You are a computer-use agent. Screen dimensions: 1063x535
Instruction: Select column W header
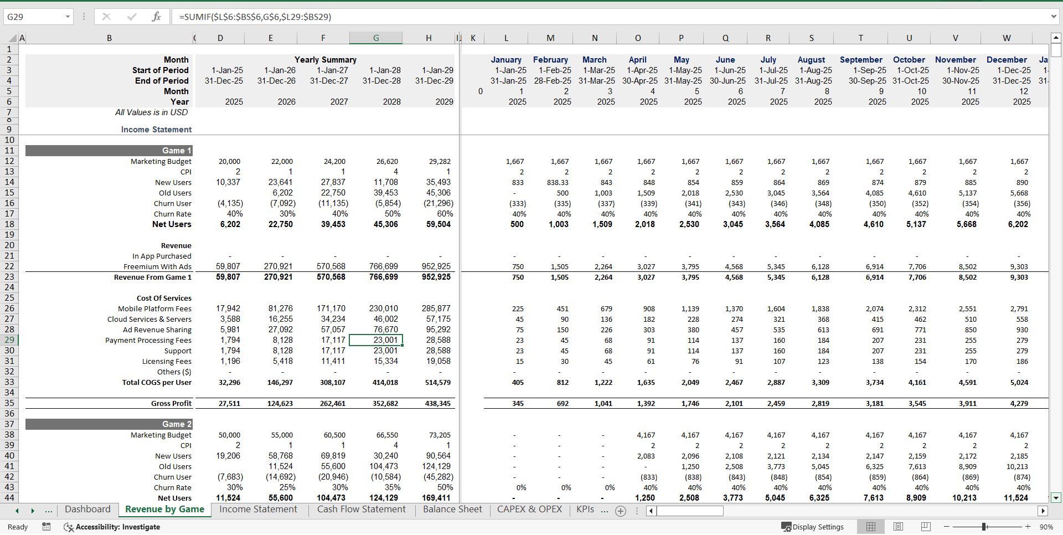coord(1007,38)
